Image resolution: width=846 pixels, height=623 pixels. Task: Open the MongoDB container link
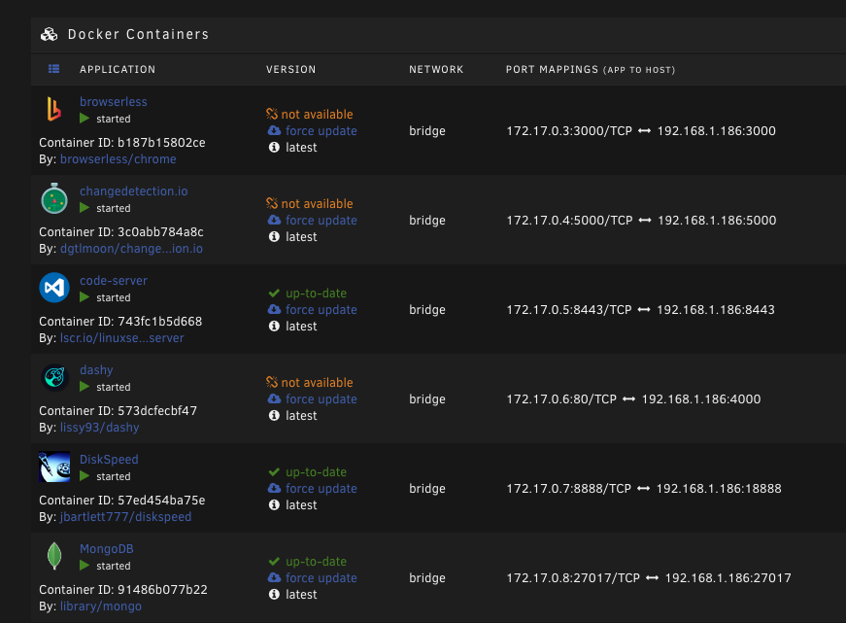(106, 549)
